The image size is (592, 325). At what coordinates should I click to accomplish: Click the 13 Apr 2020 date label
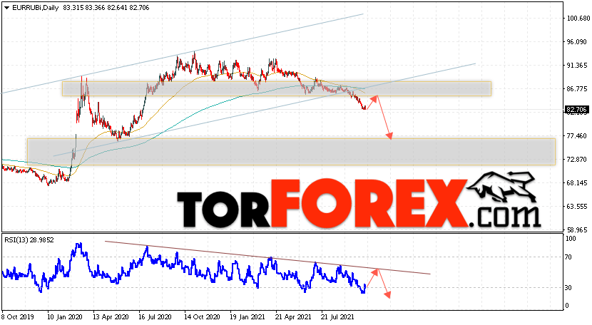111,317
